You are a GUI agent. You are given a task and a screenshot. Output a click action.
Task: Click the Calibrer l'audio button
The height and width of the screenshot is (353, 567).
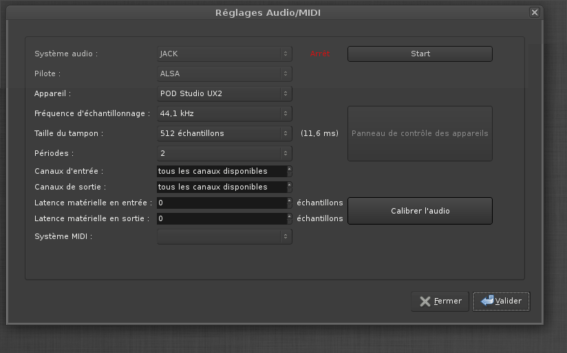pyautogui.click(x=420, y=211)
